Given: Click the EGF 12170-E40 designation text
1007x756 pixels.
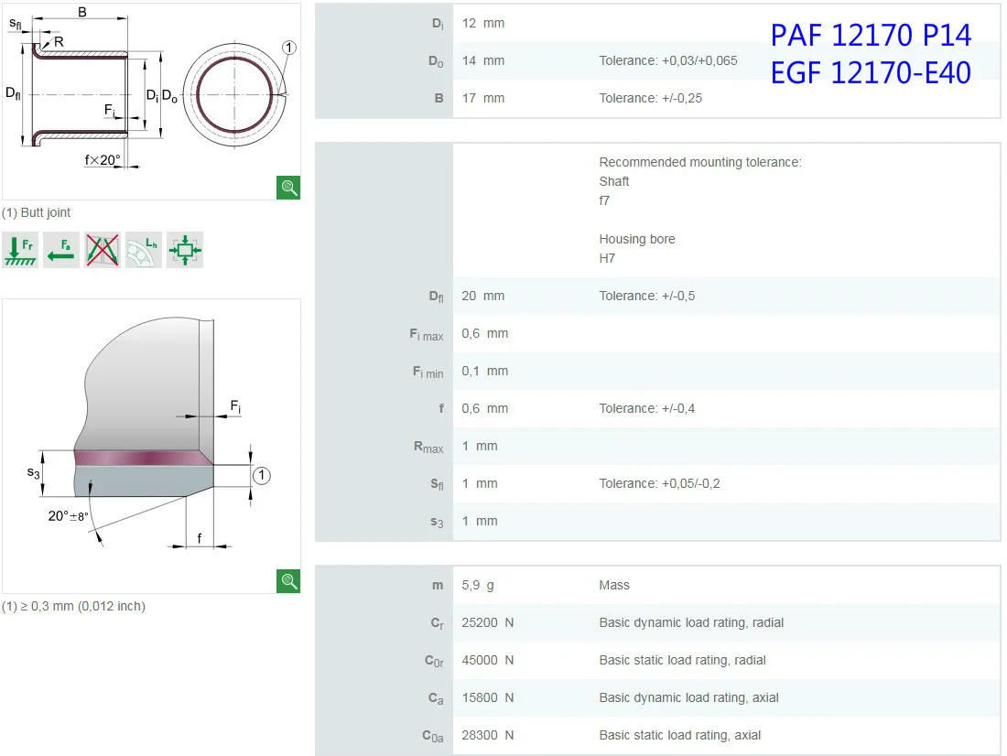Looking at the screenshot, I should pyautogui.click(x=870, y=72).
